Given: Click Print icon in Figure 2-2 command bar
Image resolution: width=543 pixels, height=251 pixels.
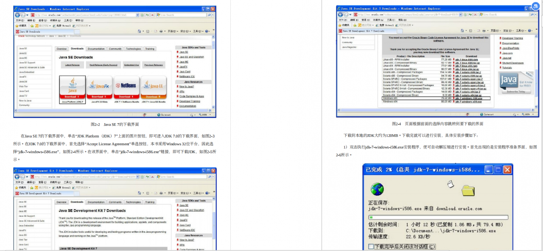Looking at the screenshot, I should tap(161, 31).
